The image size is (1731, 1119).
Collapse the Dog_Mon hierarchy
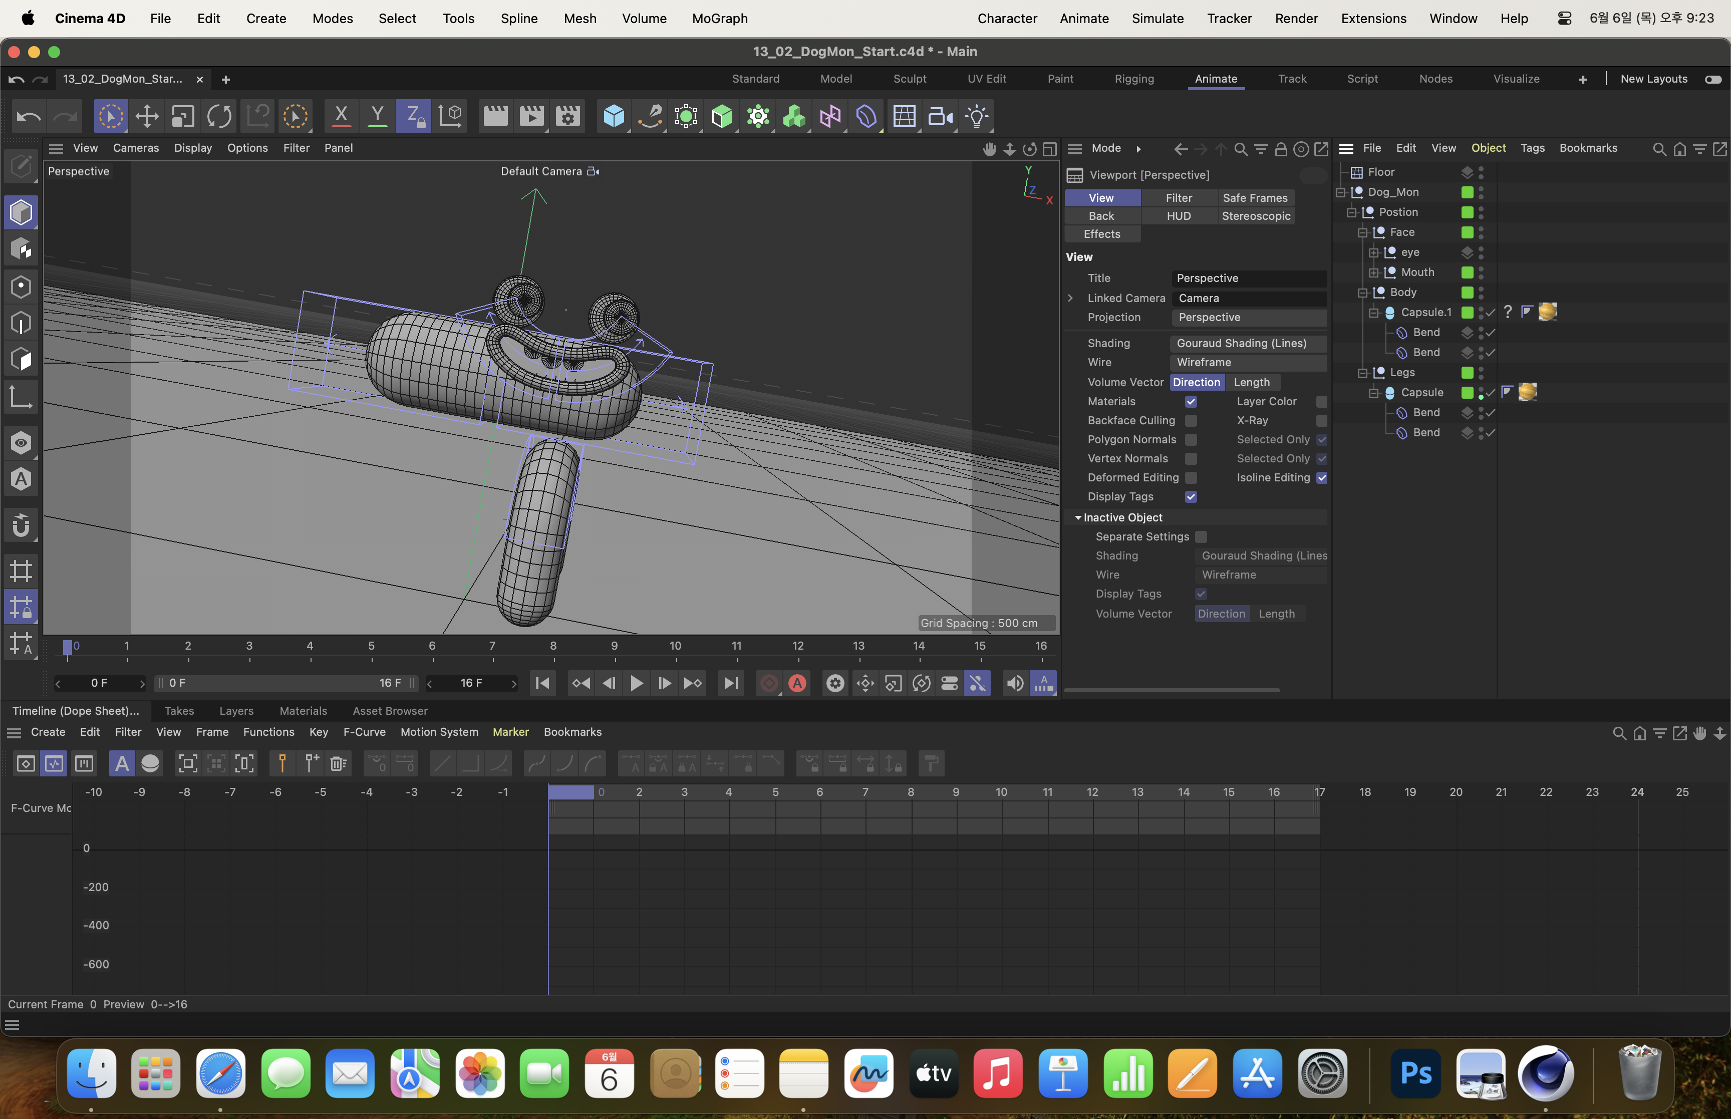pos(1341,192)
